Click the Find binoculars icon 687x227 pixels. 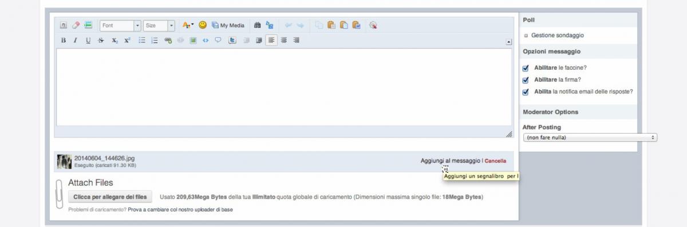point(257,25)
